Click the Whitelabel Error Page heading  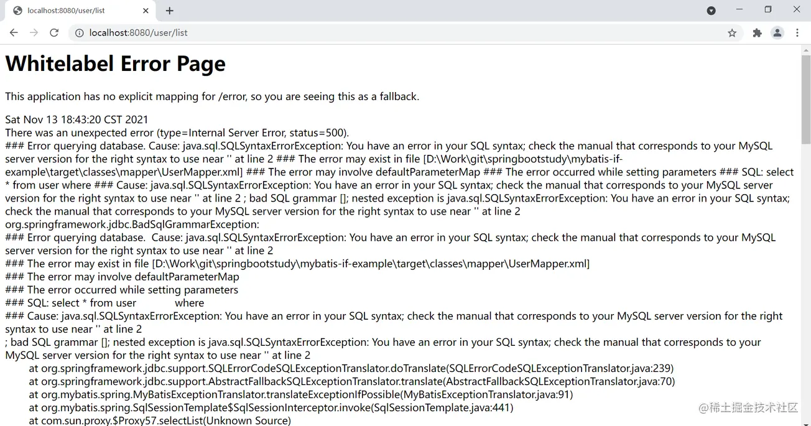(x=116, y=63)
